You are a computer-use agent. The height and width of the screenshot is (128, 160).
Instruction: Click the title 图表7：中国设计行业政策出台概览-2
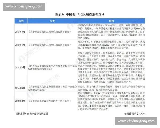pos(80,14)
